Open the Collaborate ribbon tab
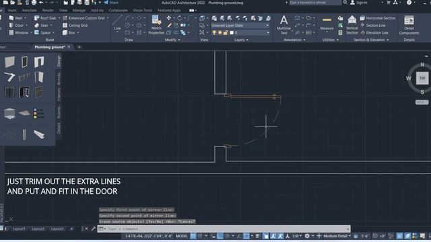This screenshot has width=431, height=242. click(118, 10)
